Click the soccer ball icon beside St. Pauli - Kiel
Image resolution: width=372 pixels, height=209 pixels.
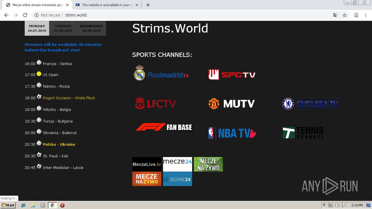point(39,155)
